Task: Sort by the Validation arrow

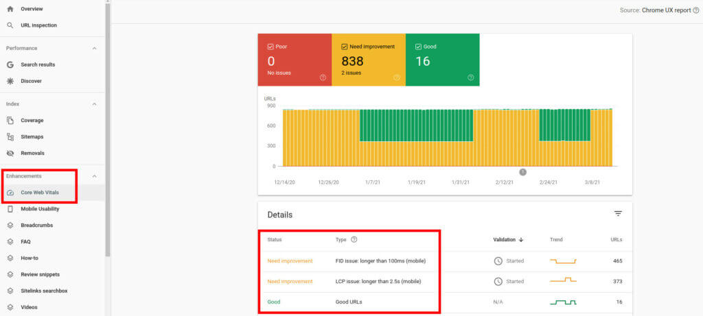Action: [521, 240]
